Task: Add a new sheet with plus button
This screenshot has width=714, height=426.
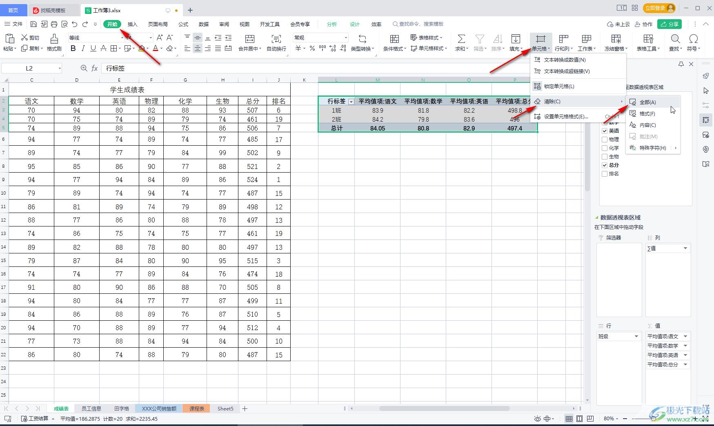Action: click(x=245, y=408)
